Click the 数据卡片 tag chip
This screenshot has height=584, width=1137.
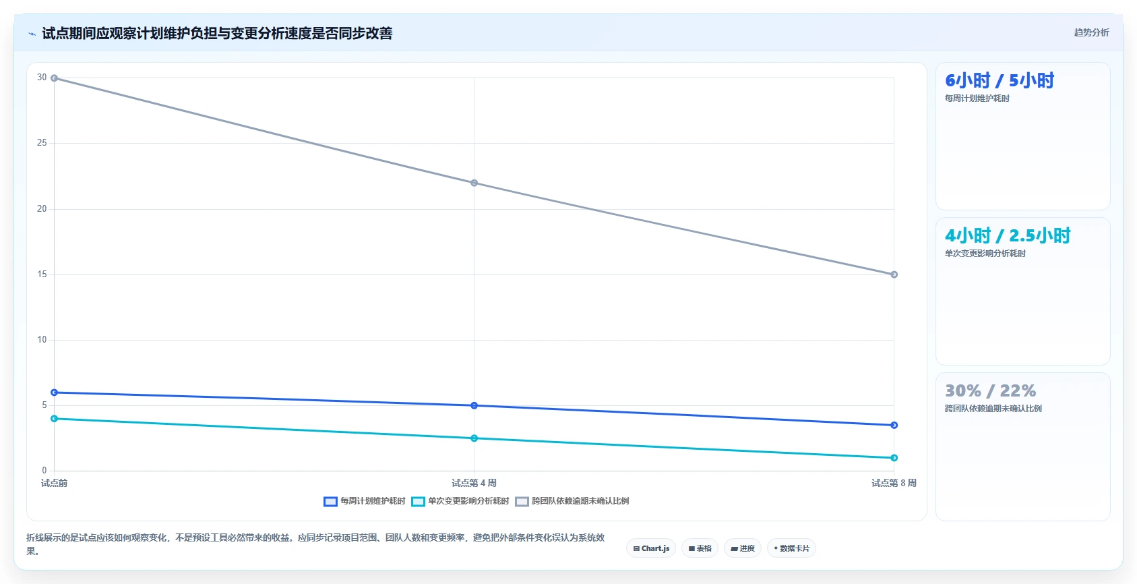791,548
